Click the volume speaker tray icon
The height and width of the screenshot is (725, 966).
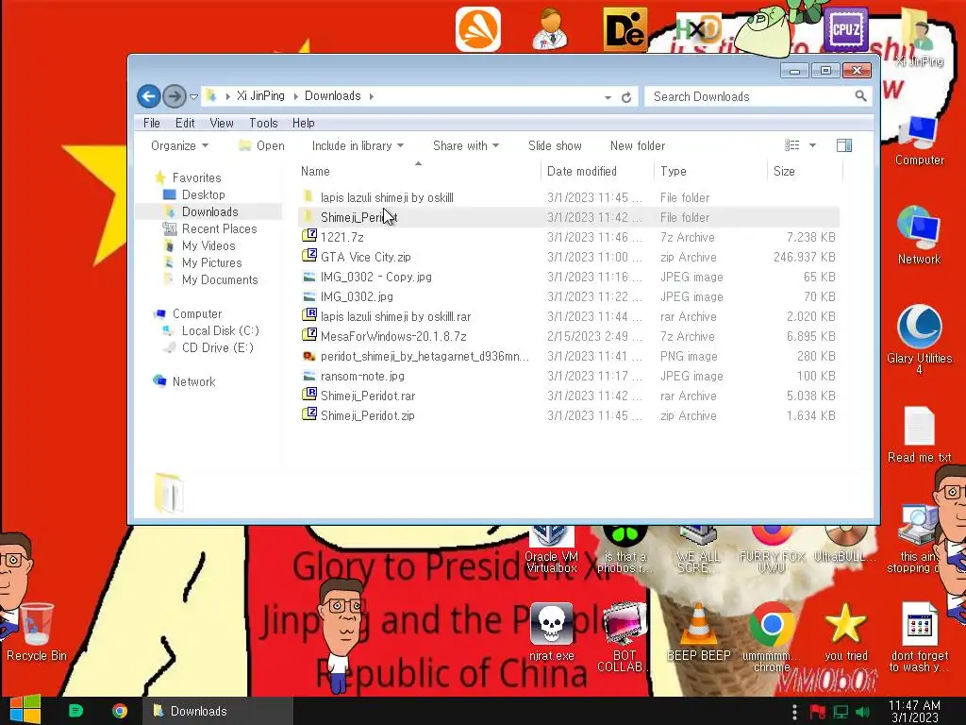[x=862, y=712]
